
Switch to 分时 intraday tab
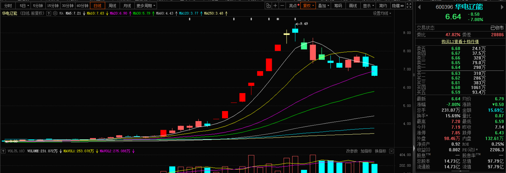(8, 6)
